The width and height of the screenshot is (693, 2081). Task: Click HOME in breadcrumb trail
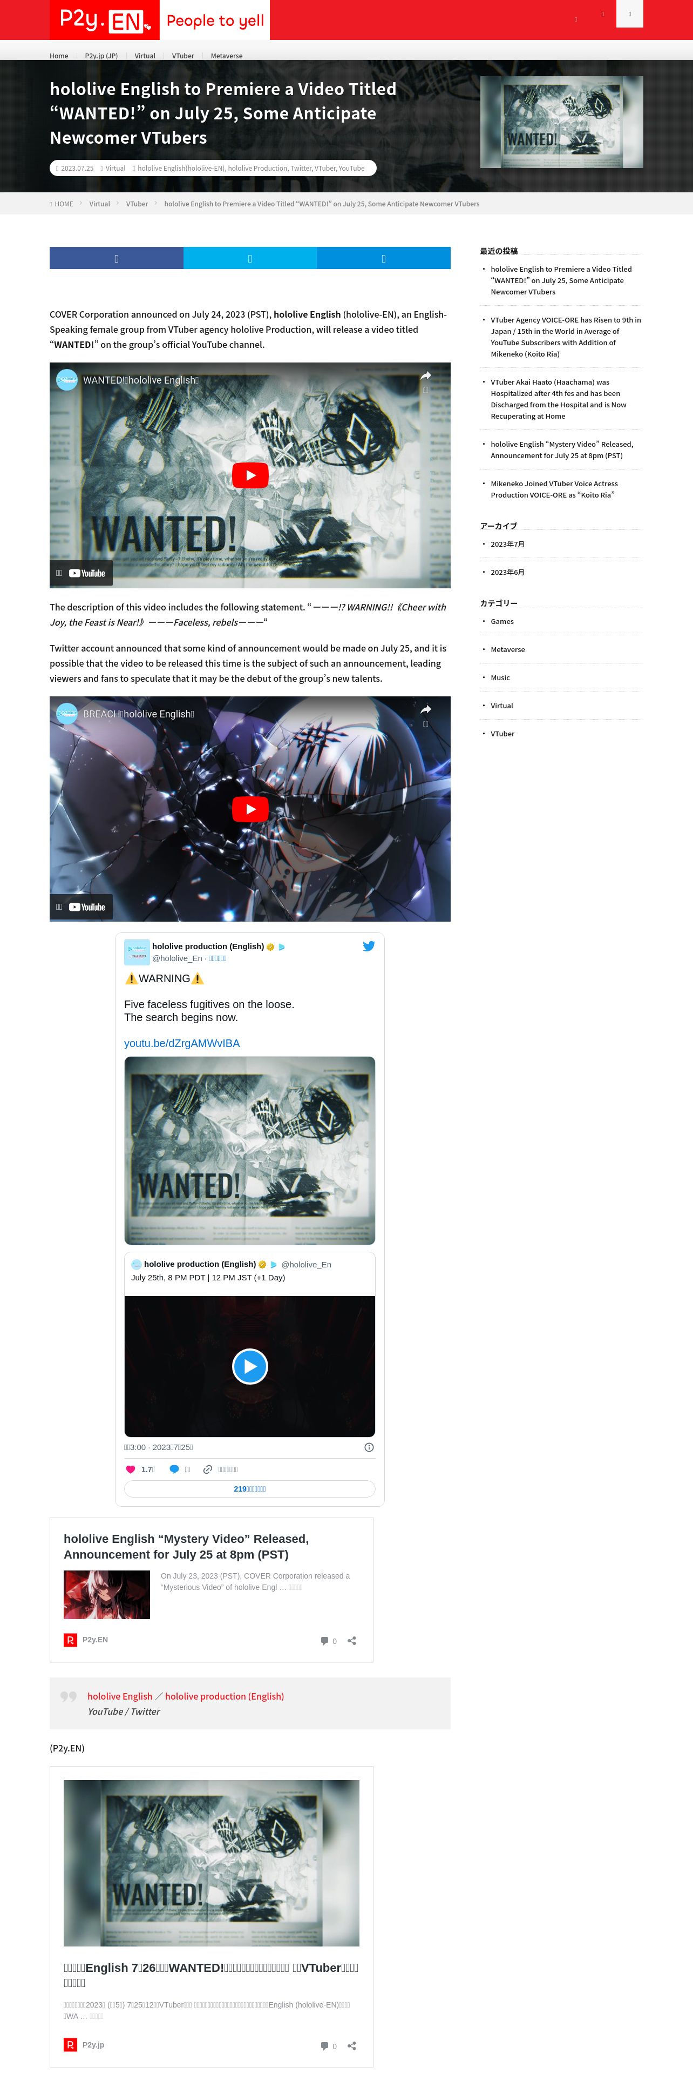coord(64,204)
